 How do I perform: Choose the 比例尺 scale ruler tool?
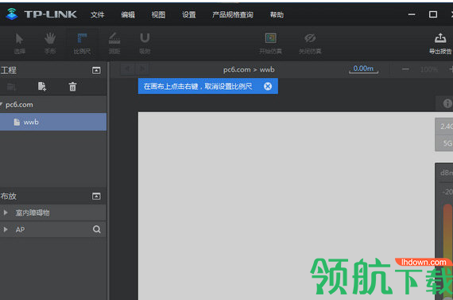[x=82, y=44]
